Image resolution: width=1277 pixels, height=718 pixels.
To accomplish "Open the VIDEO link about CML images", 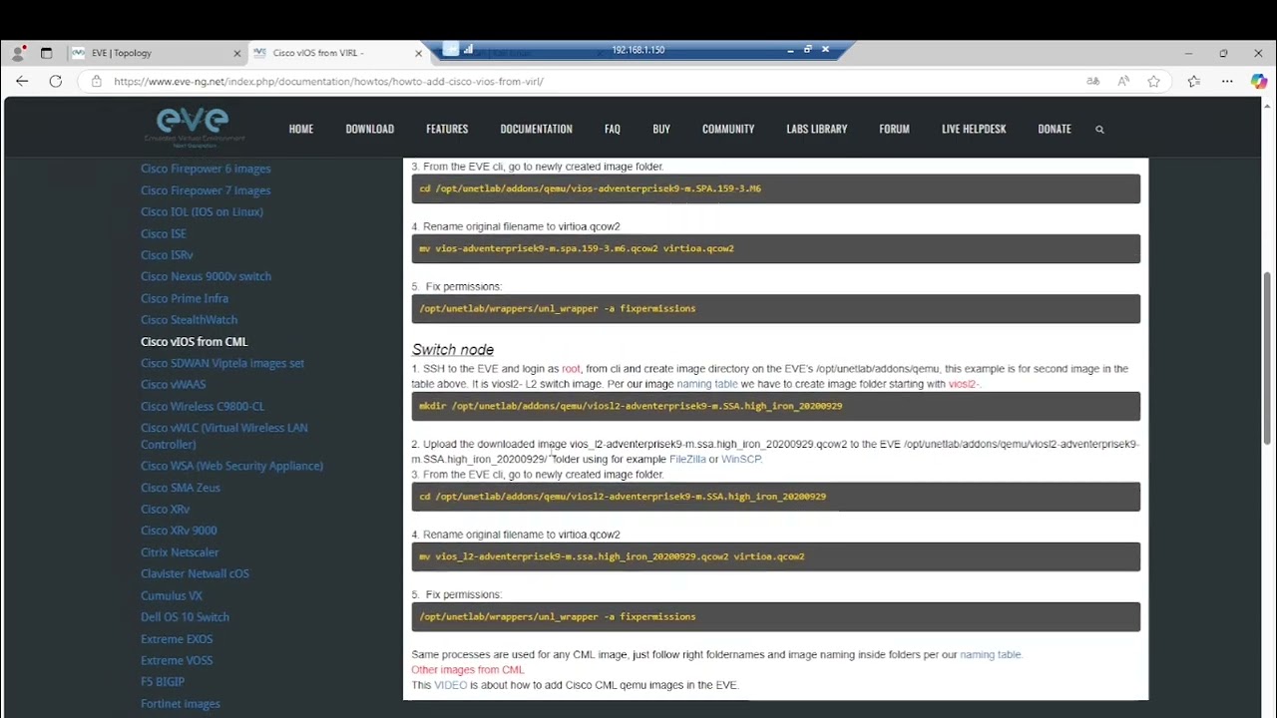I will pyautogui.click(x=450, y=685).
